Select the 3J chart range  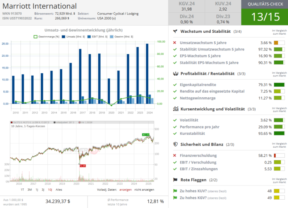(x=43, y=189)
